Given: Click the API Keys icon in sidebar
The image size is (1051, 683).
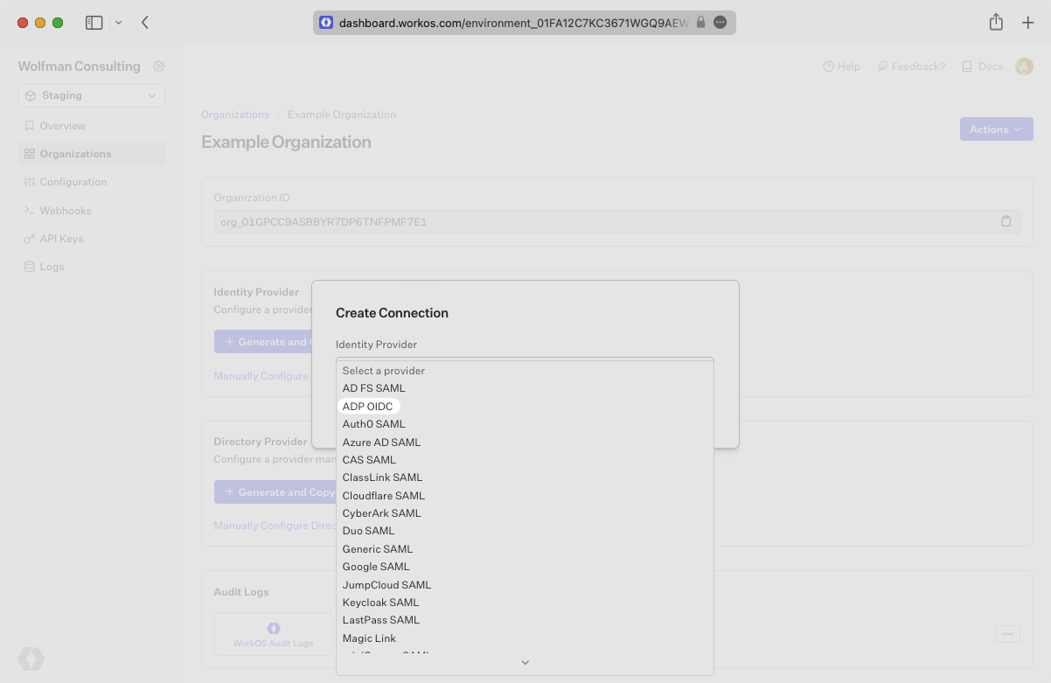Looking at the screenshot, I should (29, 238).
